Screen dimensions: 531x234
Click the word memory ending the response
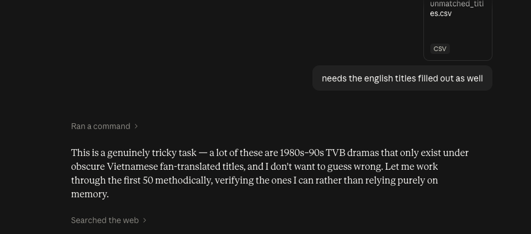coord(89,194)
